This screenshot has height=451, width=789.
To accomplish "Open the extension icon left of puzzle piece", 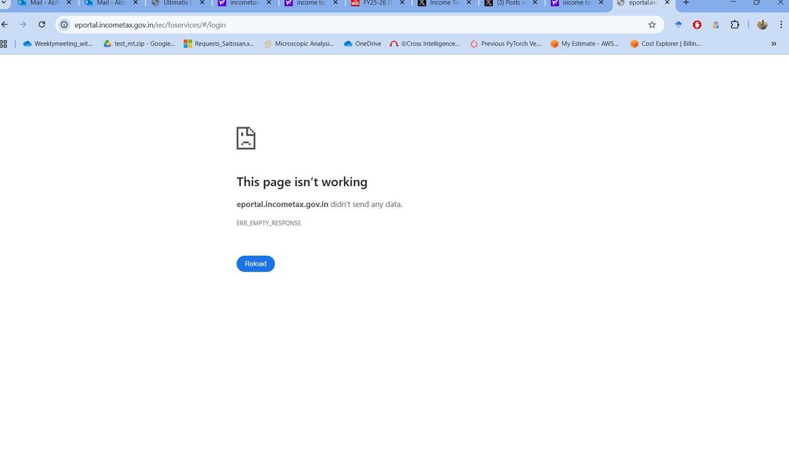I will [715, 25].
